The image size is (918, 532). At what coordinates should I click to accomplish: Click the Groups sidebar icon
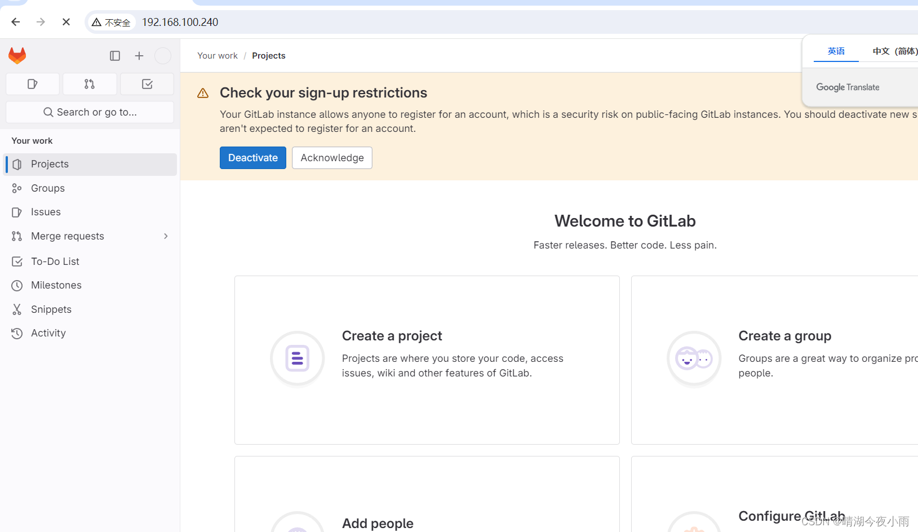(17, 188)
